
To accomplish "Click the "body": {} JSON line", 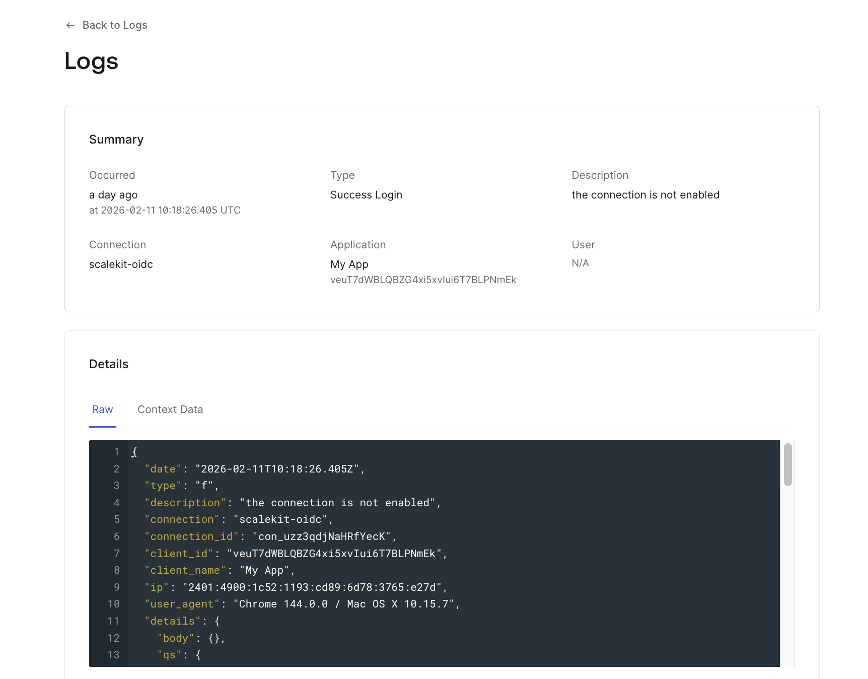I will (191, 638).
